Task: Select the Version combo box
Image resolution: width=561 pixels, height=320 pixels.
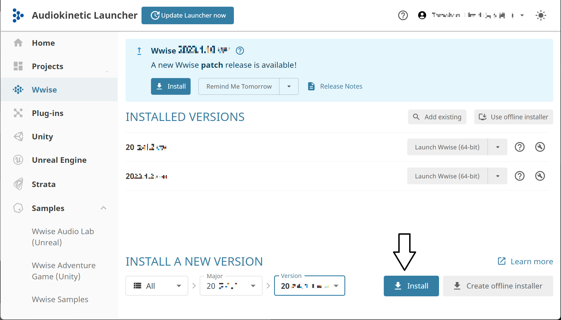Action: click(x=309, y=285)
